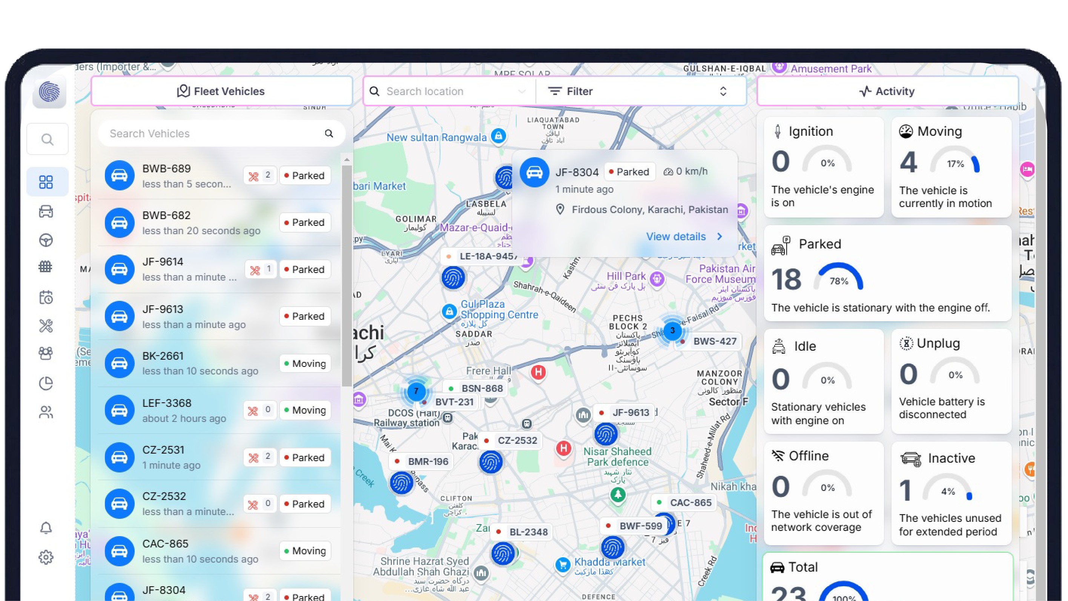The height and width of the screenshot is (601, 1068).
Task: Open the settings gear icon
Action: [x=46, y=557]
